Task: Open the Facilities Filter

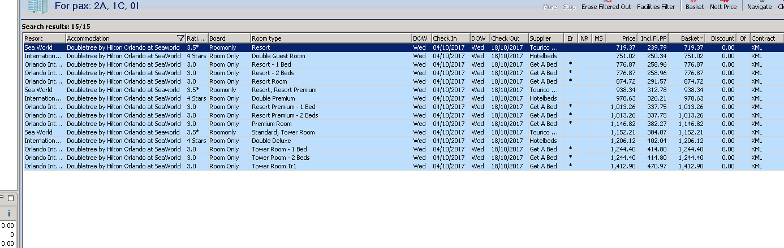Action: (x=656, y=7)
